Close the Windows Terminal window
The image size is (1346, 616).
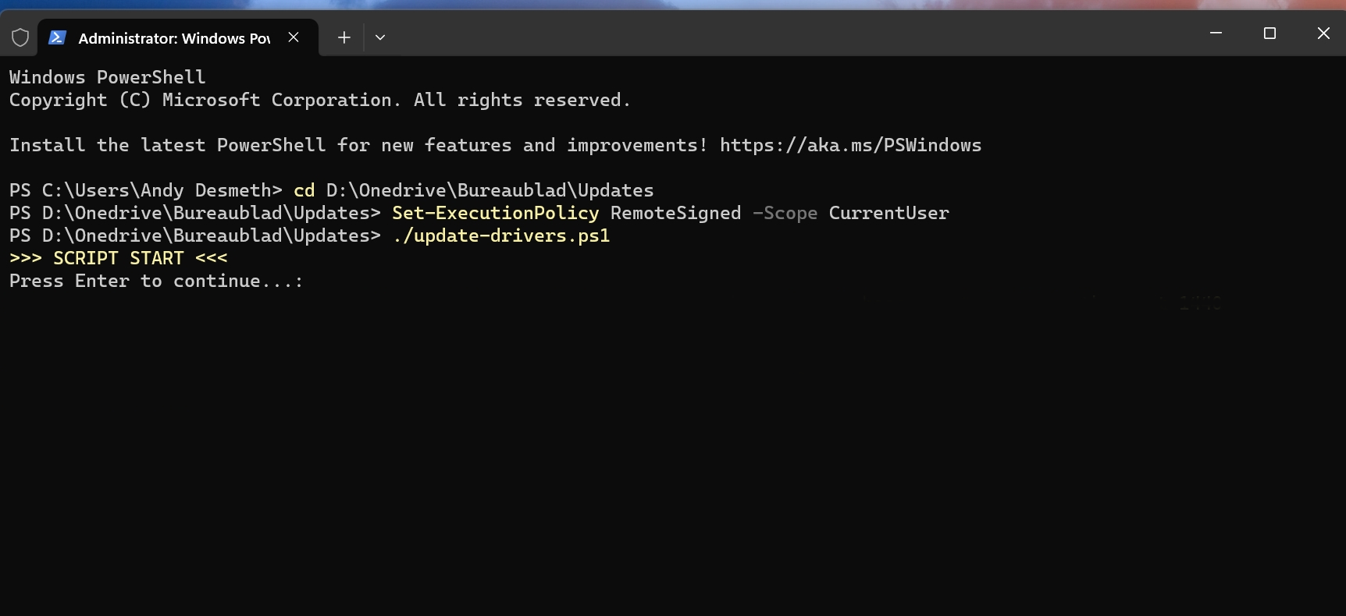1323,33
